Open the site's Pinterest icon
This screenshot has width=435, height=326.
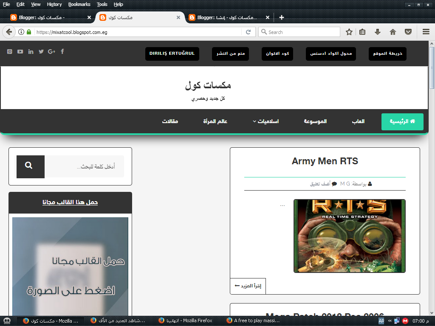(x=10, y=51)
